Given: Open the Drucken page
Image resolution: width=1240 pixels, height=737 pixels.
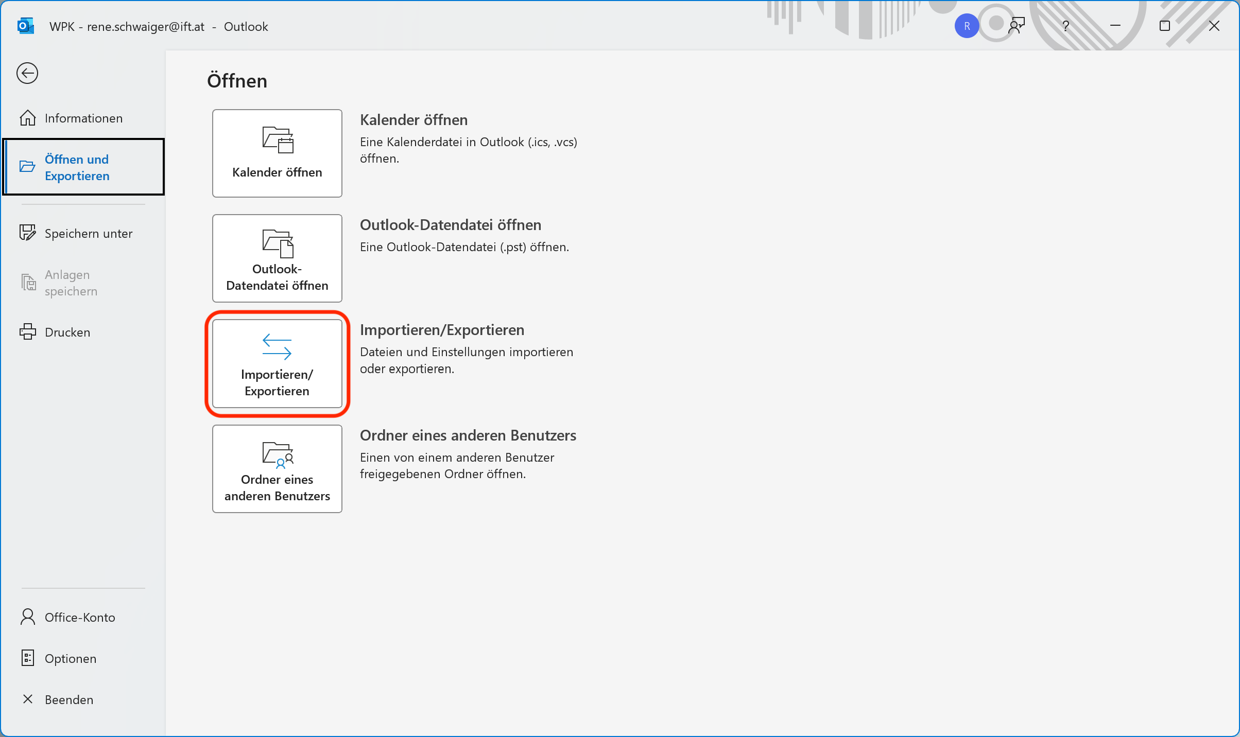Looking at the screenshot, I should point(83,332).
